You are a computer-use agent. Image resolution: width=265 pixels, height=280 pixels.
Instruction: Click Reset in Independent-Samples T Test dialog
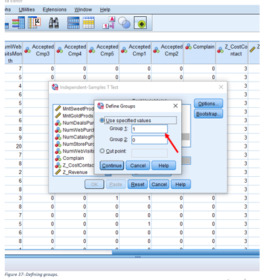pos(138,184)
